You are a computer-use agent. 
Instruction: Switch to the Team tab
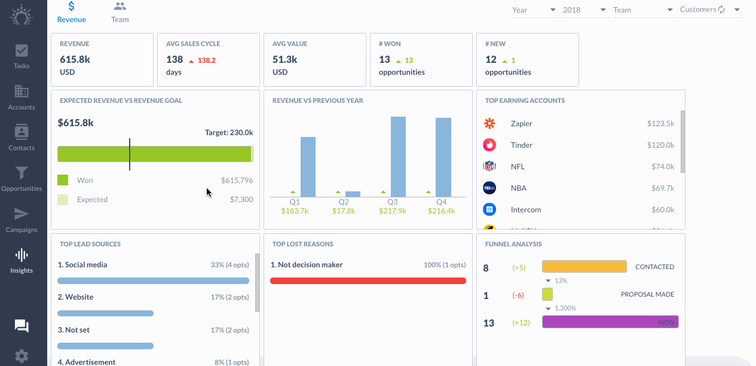click(120, 13)
